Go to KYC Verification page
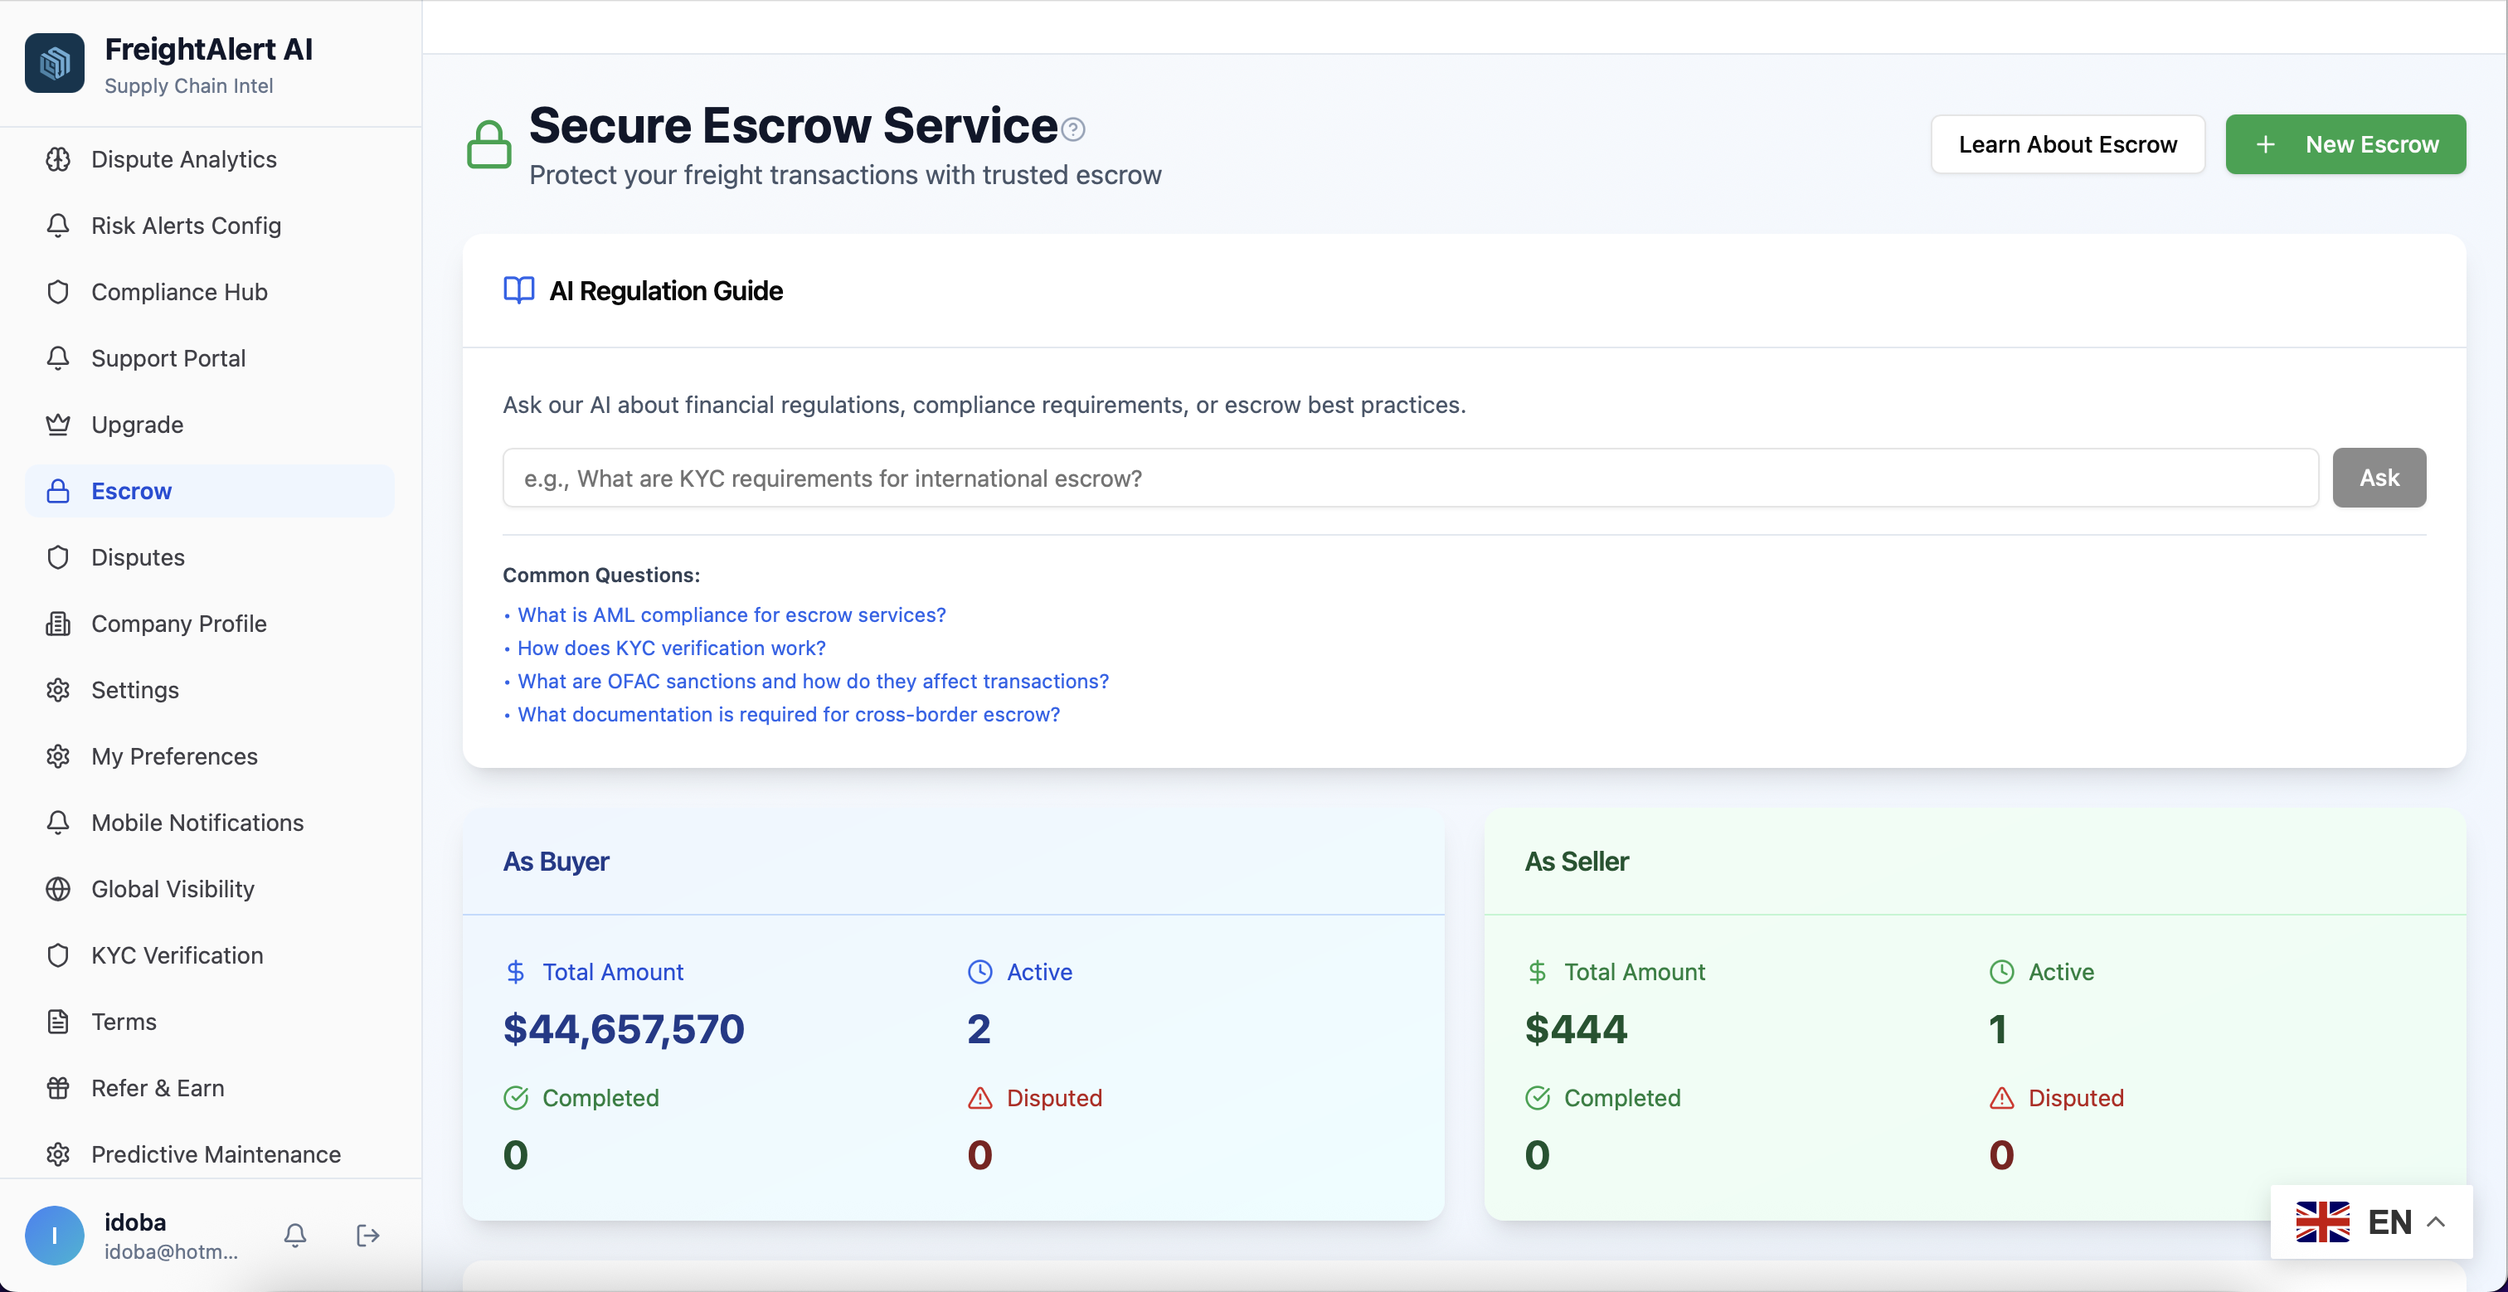This screenshot has width=2508, height=1292. (x=177, y=955)
